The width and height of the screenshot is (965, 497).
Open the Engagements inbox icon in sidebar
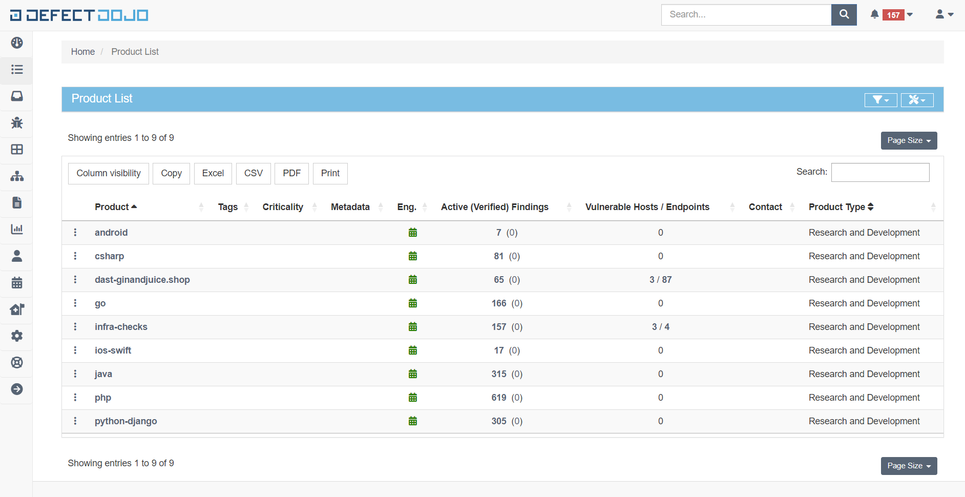pyautogui.click(x=17, y=96)
